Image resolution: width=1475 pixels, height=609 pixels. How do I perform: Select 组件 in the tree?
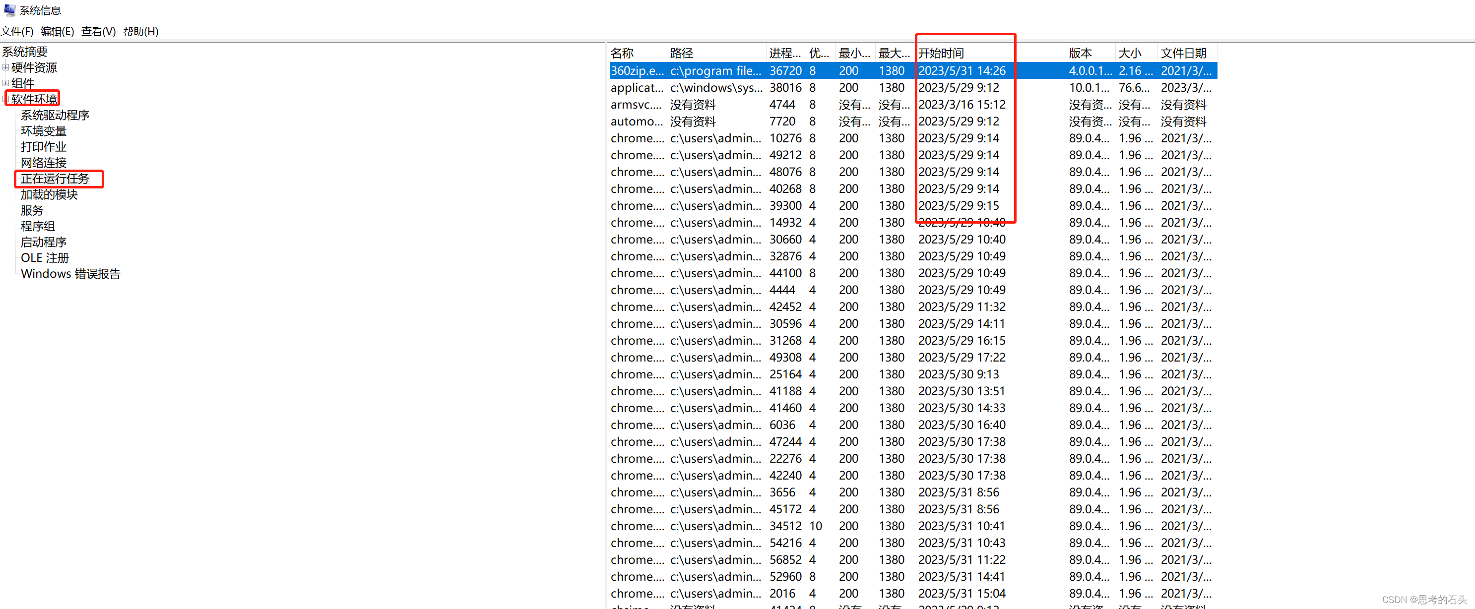[x=23, y=84]
